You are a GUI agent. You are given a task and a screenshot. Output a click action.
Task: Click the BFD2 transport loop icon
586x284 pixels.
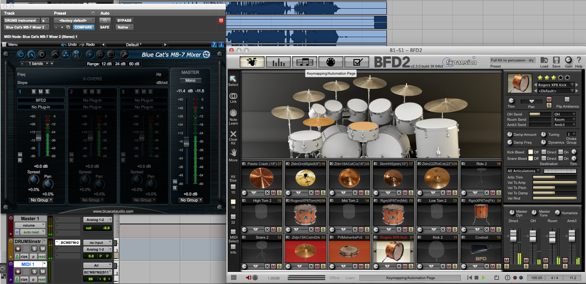click(497, 278)
